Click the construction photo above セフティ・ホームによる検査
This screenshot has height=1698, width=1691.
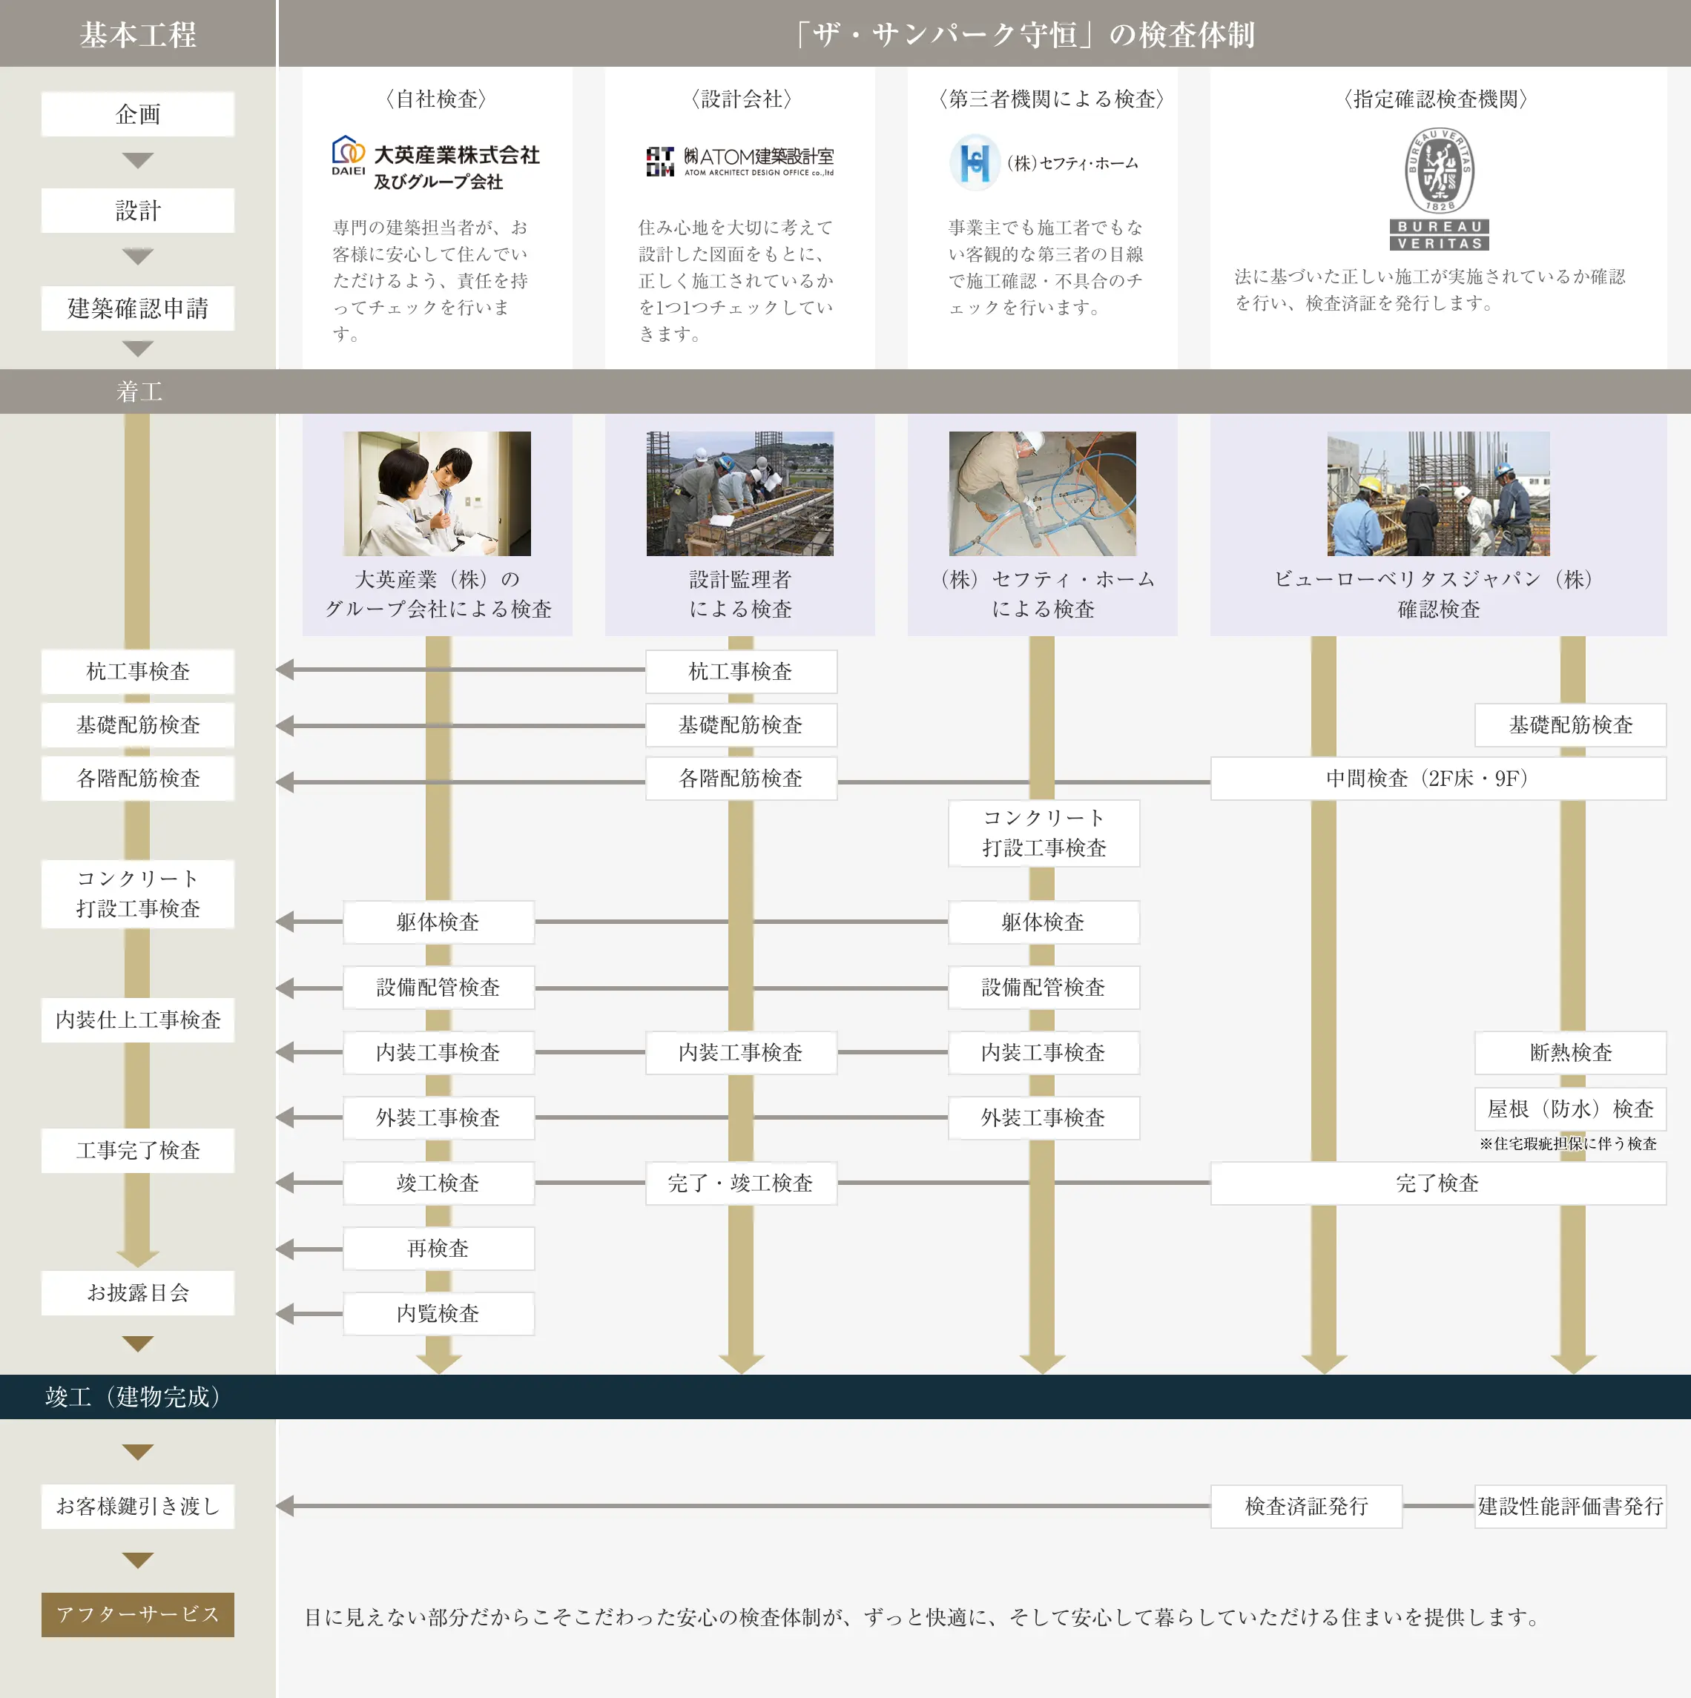(1042, 494)
